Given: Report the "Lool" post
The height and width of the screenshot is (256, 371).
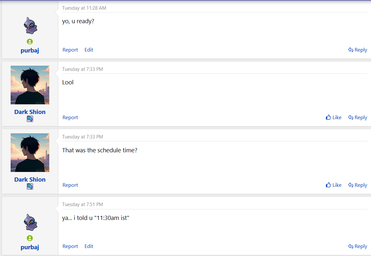Looking at the screenshot, I should [70, 117].
